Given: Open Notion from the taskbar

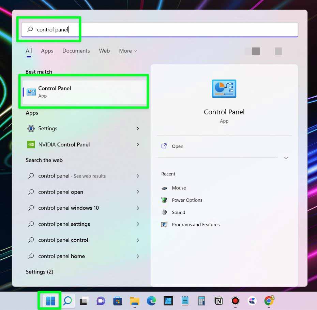Looking at the screenshot, I should click(x=218, y=301).
